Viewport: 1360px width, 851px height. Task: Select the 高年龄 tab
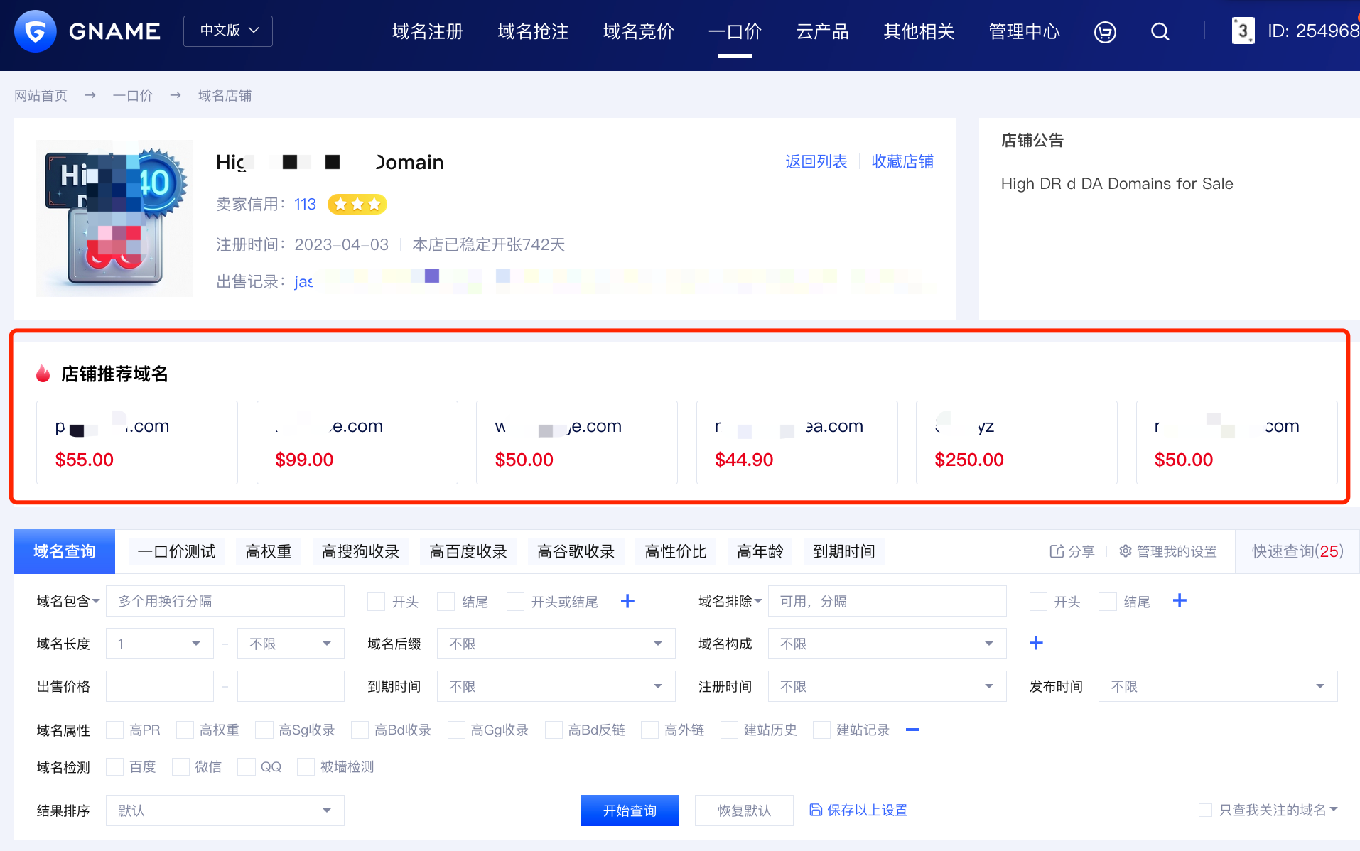point(760,551)
